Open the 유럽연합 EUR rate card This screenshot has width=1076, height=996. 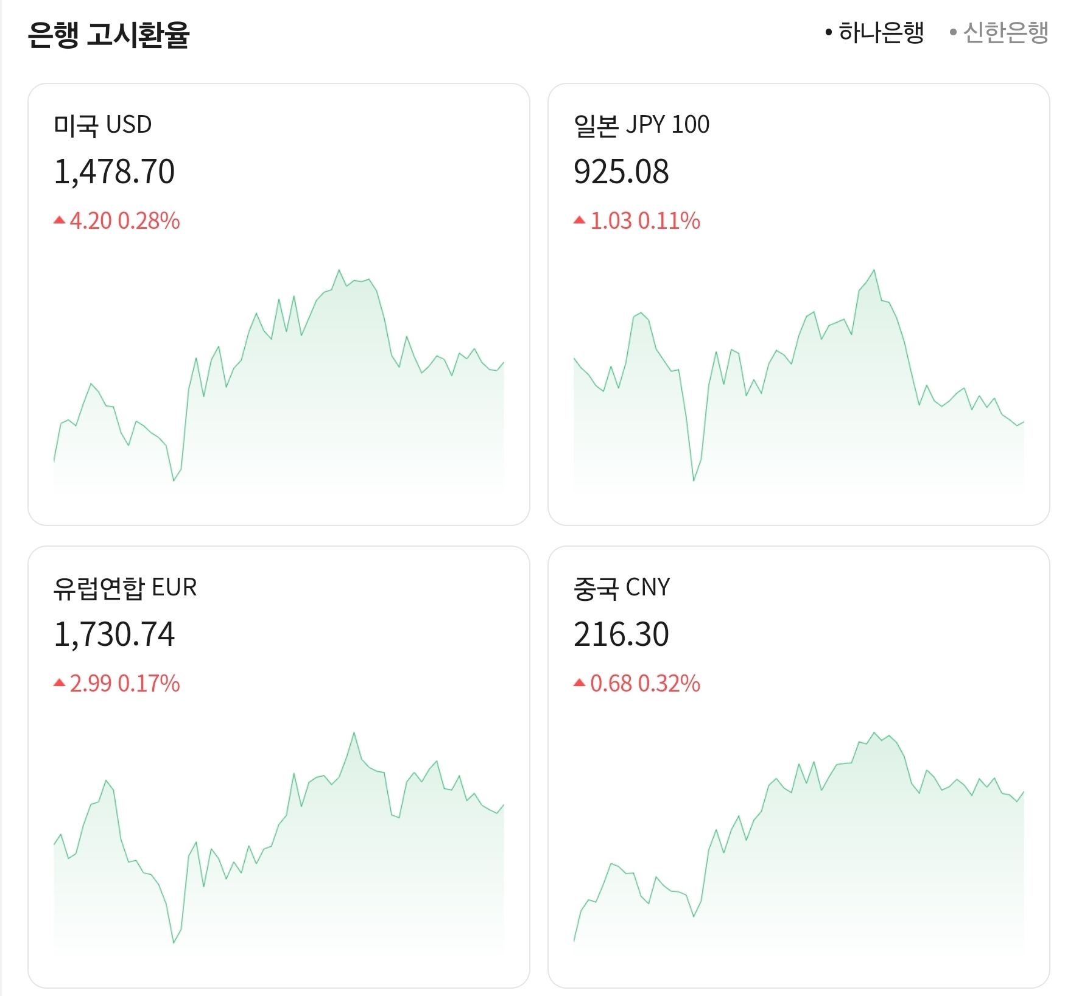279,767
